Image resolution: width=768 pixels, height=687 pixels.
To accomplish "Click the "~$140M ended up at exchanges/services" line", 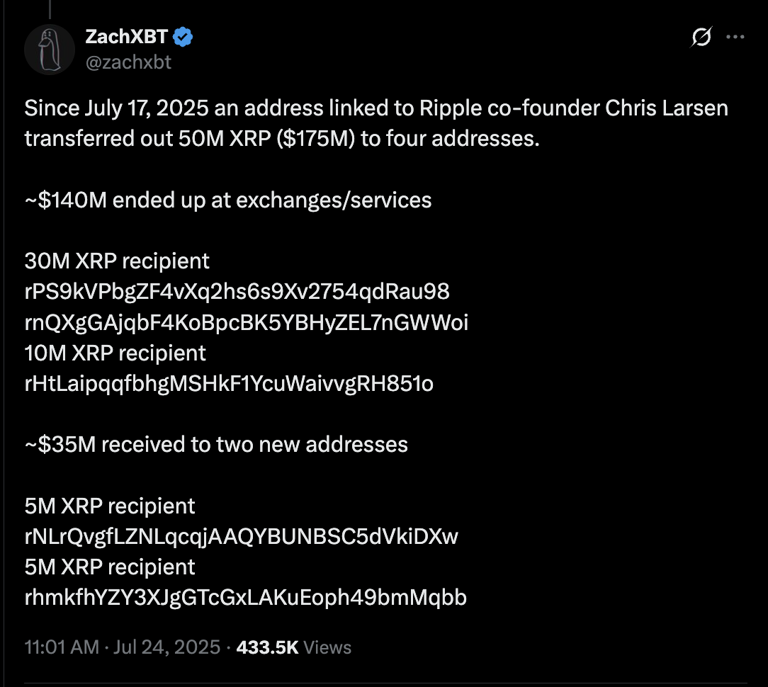I will click(x=227, y=200).
